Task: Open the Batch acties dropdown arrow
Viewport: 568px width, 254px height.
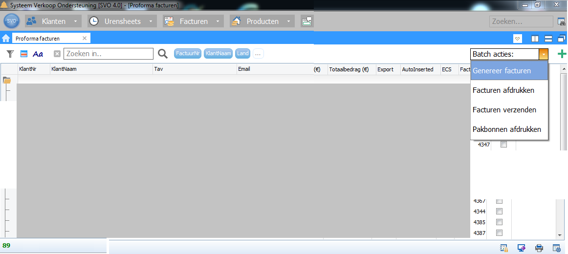Action: pos(544,54)
